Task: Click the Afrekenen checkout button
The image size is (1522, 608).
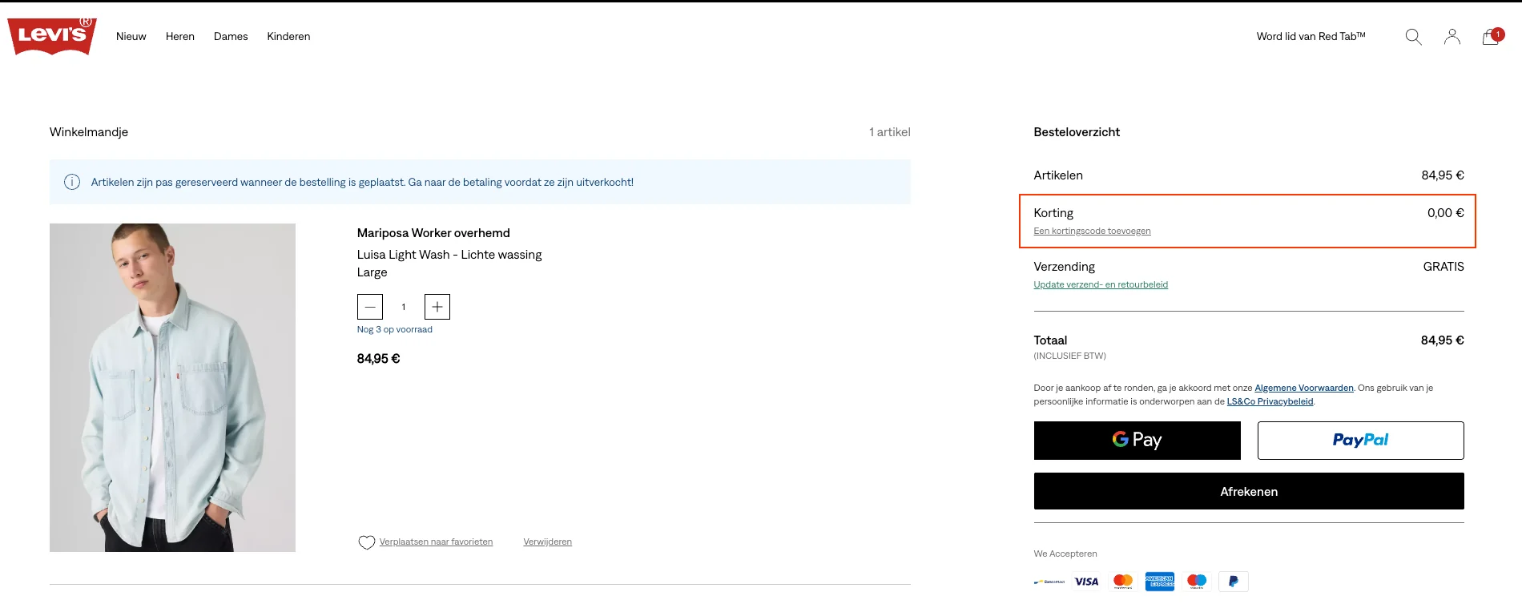Action: tap(1249, 491)
